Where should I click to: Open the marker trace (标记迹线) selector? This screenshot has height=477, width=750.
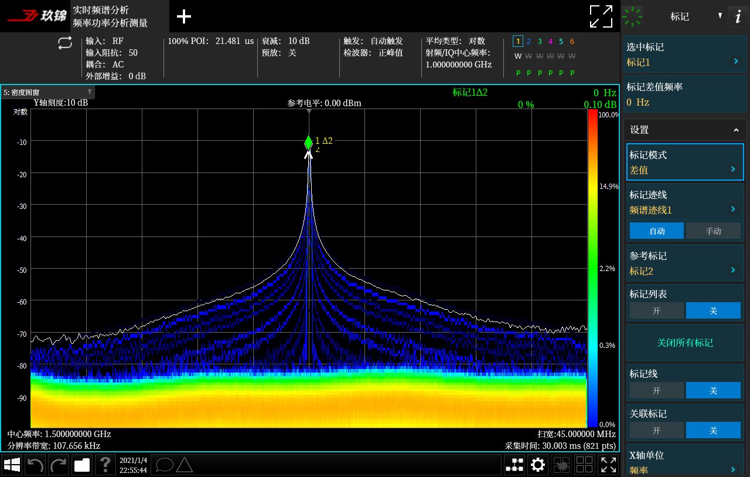tap(685, 202)
